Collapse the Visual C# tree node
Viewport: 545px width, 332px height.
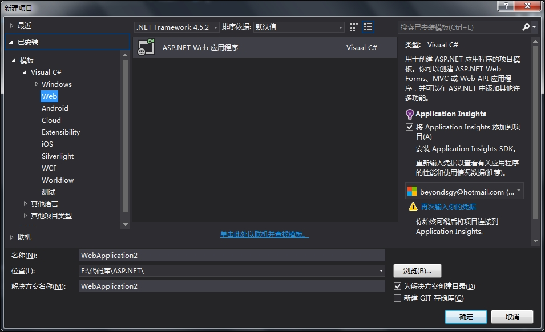25,72
